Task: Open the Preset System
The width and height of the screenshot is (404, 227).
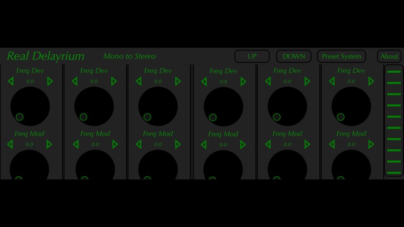Action: click(x=342, y=56)
